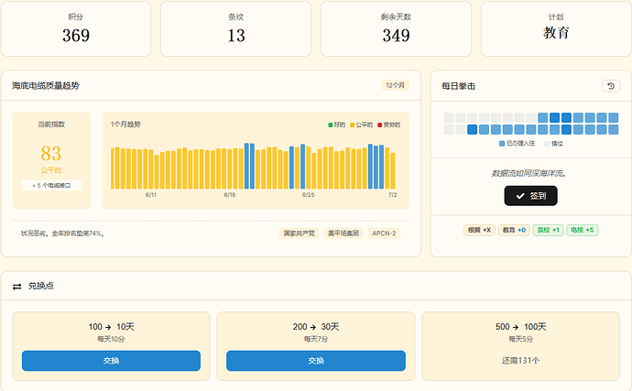632x391 pixels.
Task: Click the 海底电缆质量趋势 panel title
Action: 46,85
